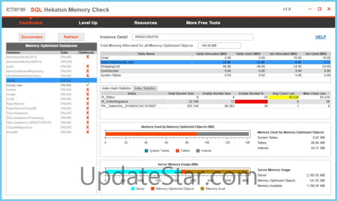The height and width of the screenshot is (201, 337).
Task: Click the State column header
Action: tap(64, 52)
